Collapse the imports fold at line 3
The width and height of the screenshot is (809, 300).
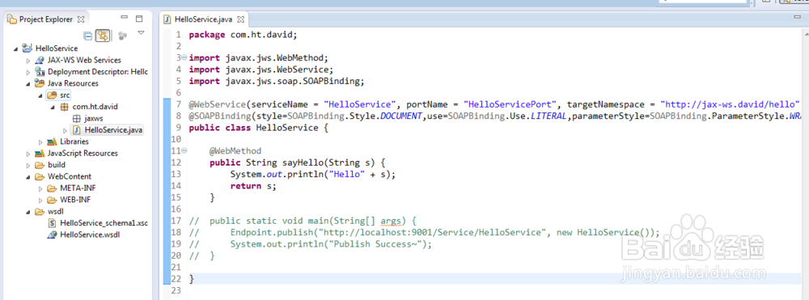click(x=184, y=58)
